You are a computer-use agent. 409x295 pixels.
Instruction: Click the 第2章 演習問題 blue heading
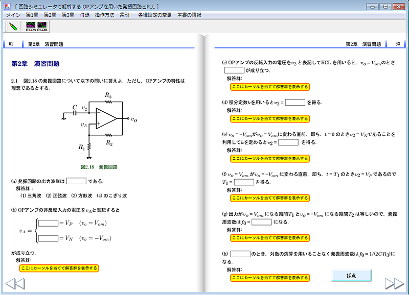click(35, 63)
